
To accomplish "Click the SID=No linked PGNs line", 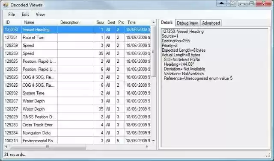I will 182,60.
